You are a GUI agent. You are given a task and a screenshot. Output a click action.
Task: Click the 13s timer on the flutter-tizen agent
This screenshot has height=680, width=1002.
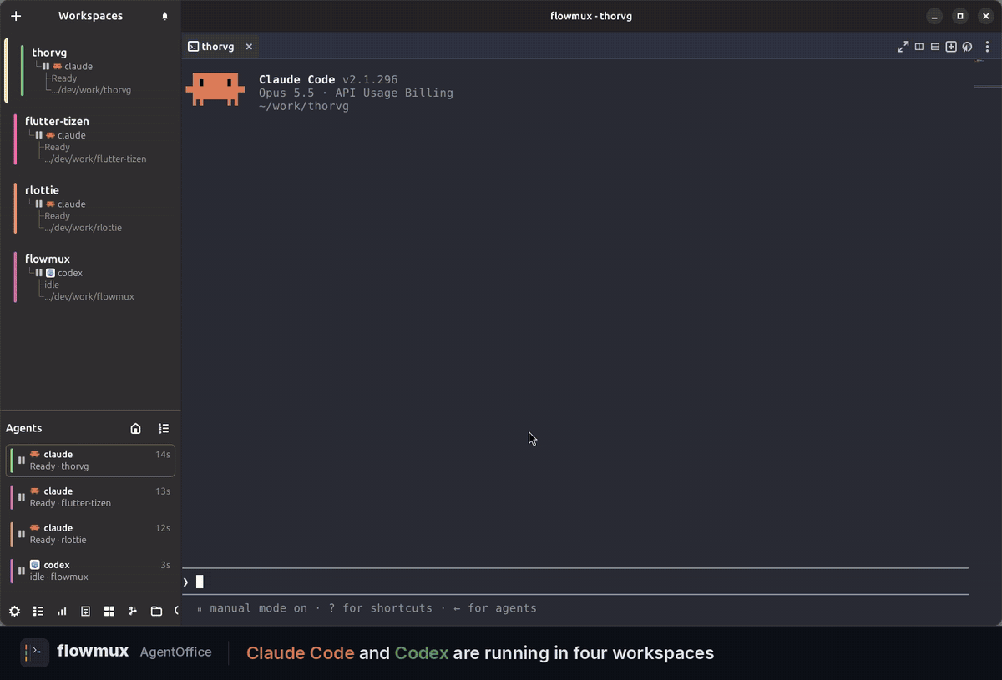point(163,491)
